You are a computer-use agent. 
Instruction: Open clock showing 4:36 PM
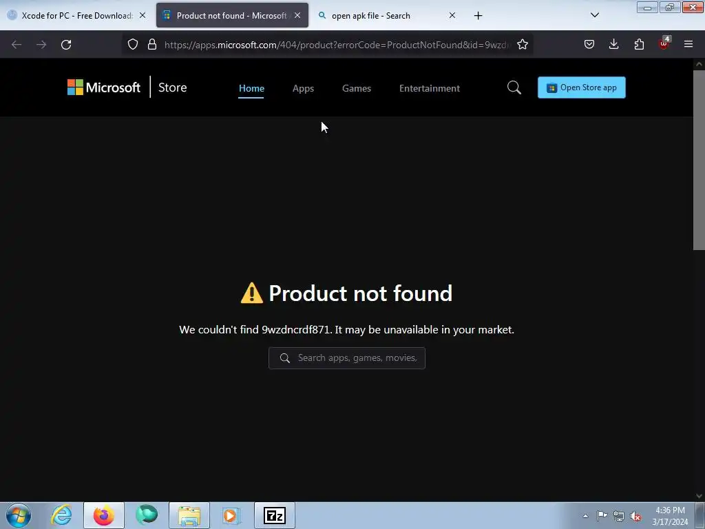click(x=670, y=516)
